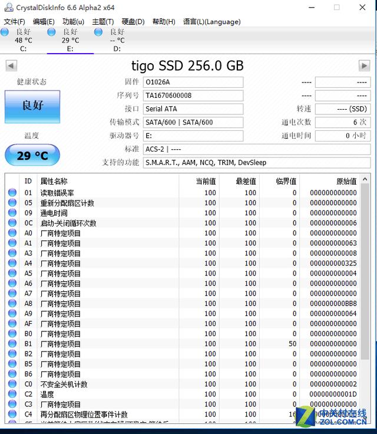The height and width of the screenshot is (434, 377).
Task: Click status icon of row A5
Action: pyautogui.click(x=12, y=273)
